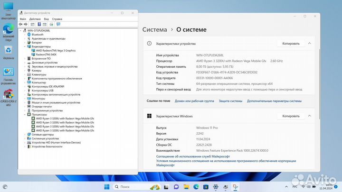Screen dimensions: 342x192
Task: Select Контроллеры IDE ATA/ATAPI row
Action: 48,86
